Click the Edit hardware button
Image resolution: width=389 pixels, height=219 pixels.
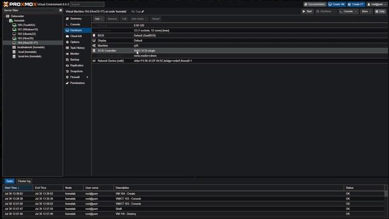click(124, 19)
